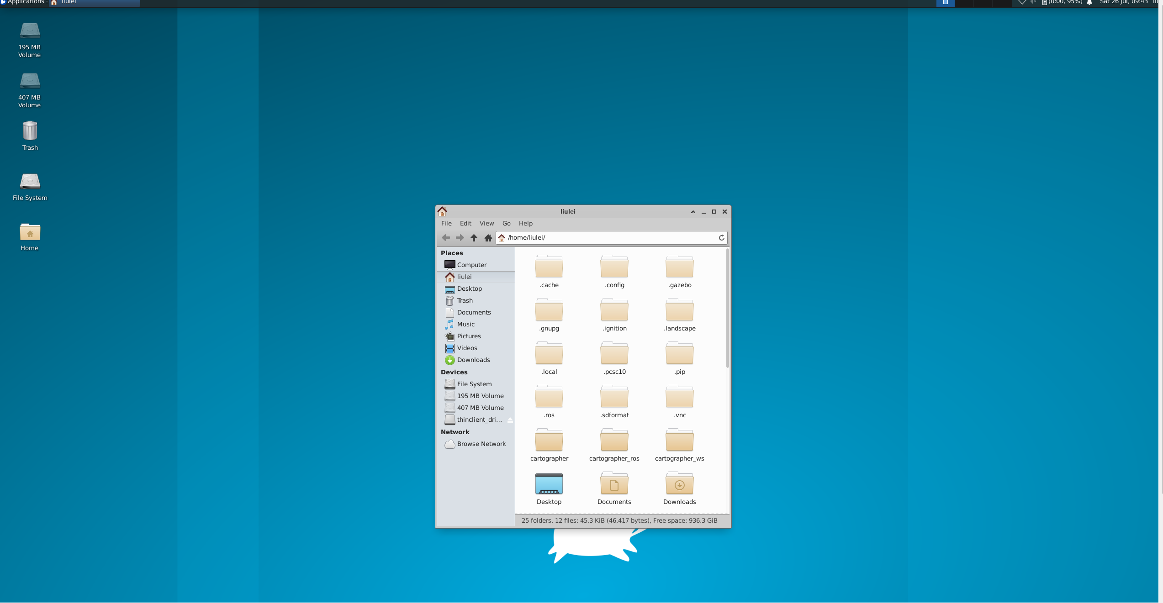Open Pictures in Places sidebar
The height and width of the screenshot is (603, 1163).
coord(469,336)
